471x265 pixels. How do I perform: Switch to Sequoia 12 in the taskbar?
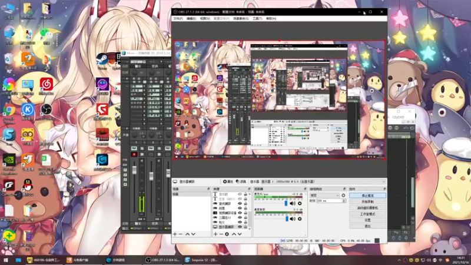click(201, 260)
